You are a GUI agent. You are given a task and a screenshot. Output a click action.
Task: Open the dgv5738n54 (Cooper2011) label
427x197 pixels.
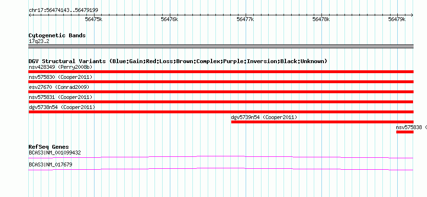click(x=62, y=107)
